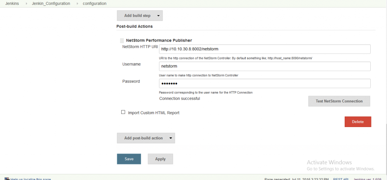Open Add post-build action dropdown
The image size is (387, 180).
click(x=146, y=138)
